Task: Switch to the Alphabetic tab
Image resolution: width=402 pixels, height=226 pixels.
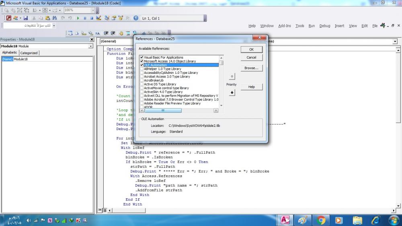Action: [10, 52]
